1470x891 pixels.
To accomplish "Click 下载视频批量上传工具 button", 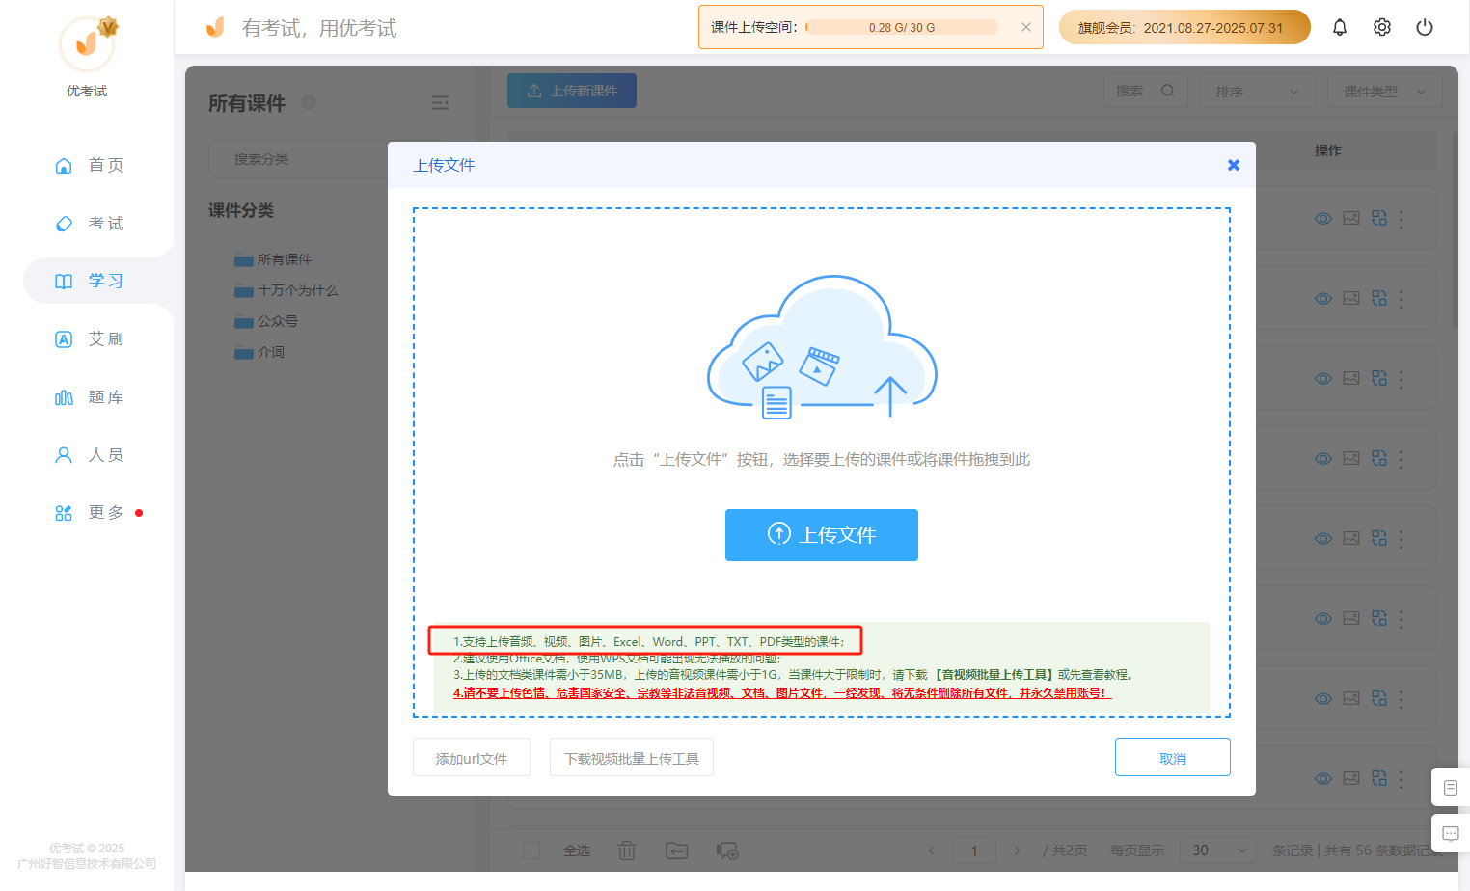I will [632, 757].
